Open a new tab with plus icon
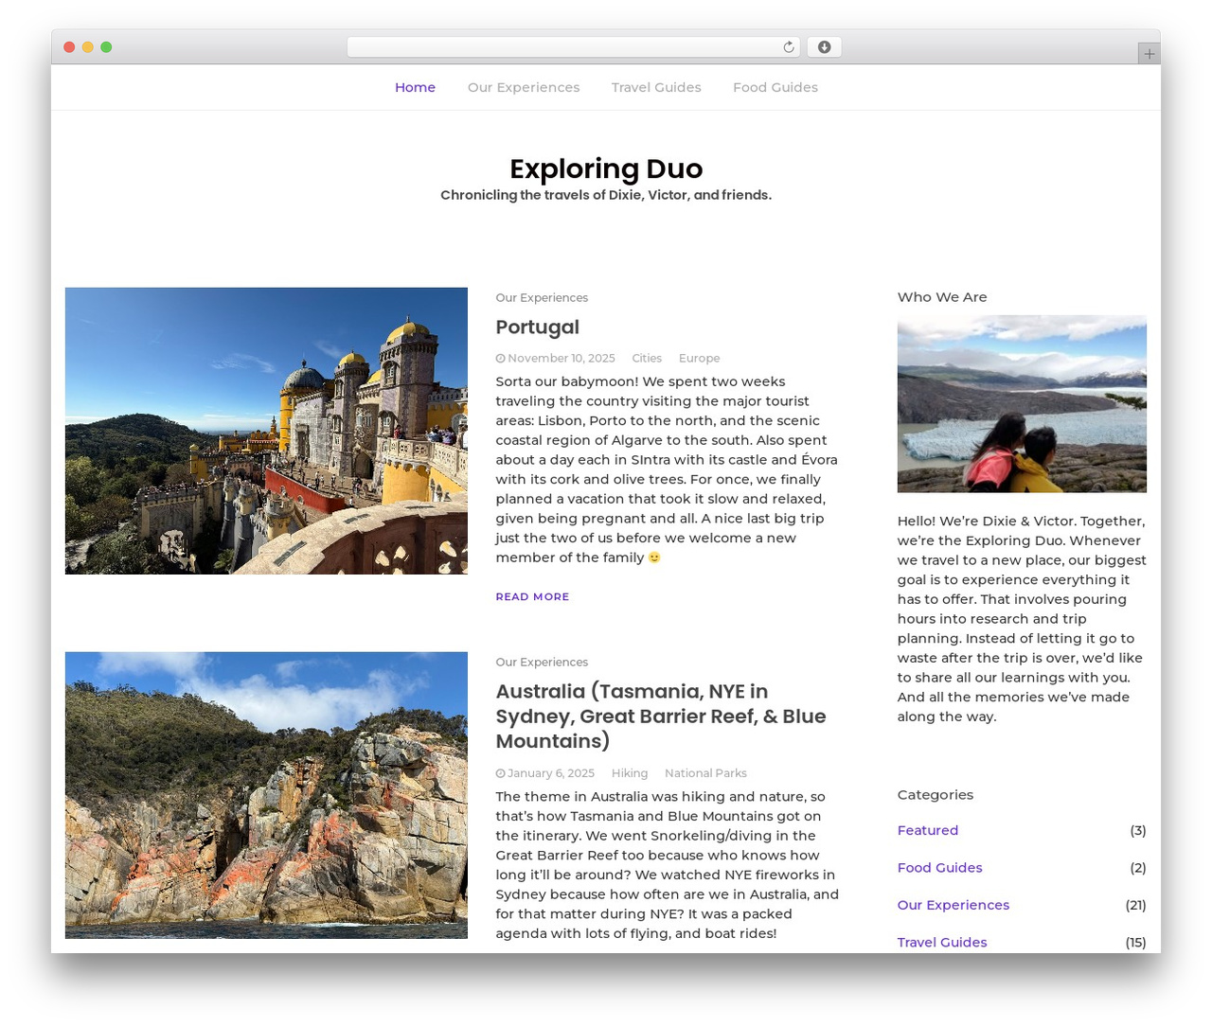1212x1026 pixels. [1149, 54]
